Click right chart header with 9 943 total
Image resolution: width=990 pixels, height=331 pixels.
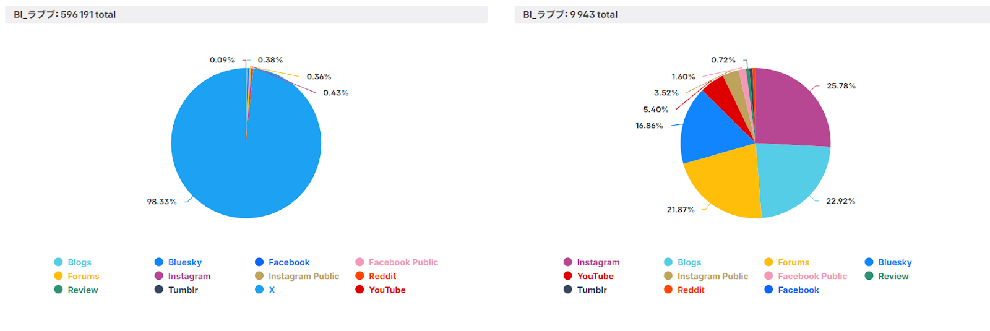click(752, 14)
